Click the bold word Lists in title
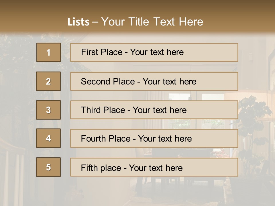Viewport: 275px width, 206px height. coord(78,22)
